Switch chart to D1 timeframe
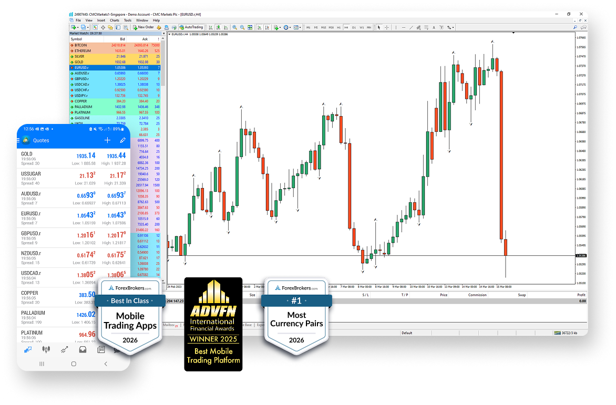Viewport: 616px width, 405px height. coord(354,27)
